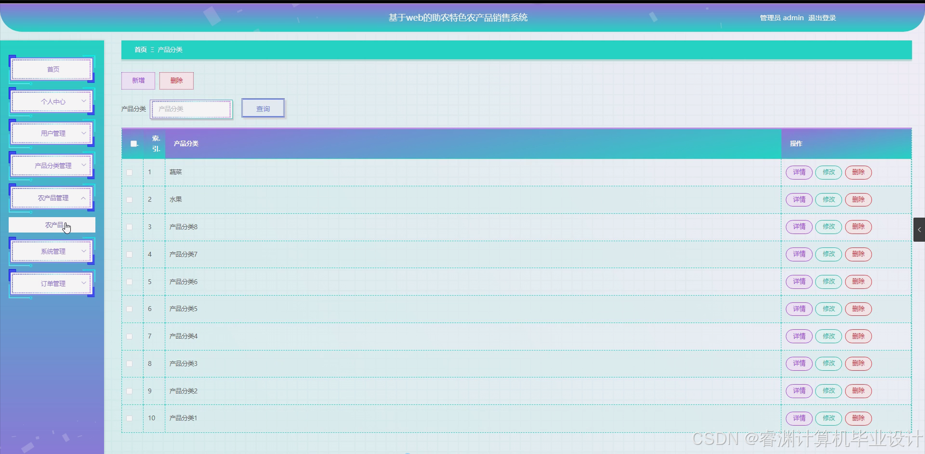Expand the 产品分类管理 sidebar menu
Viewport: 925px width, 454px height.
point(52,166)
